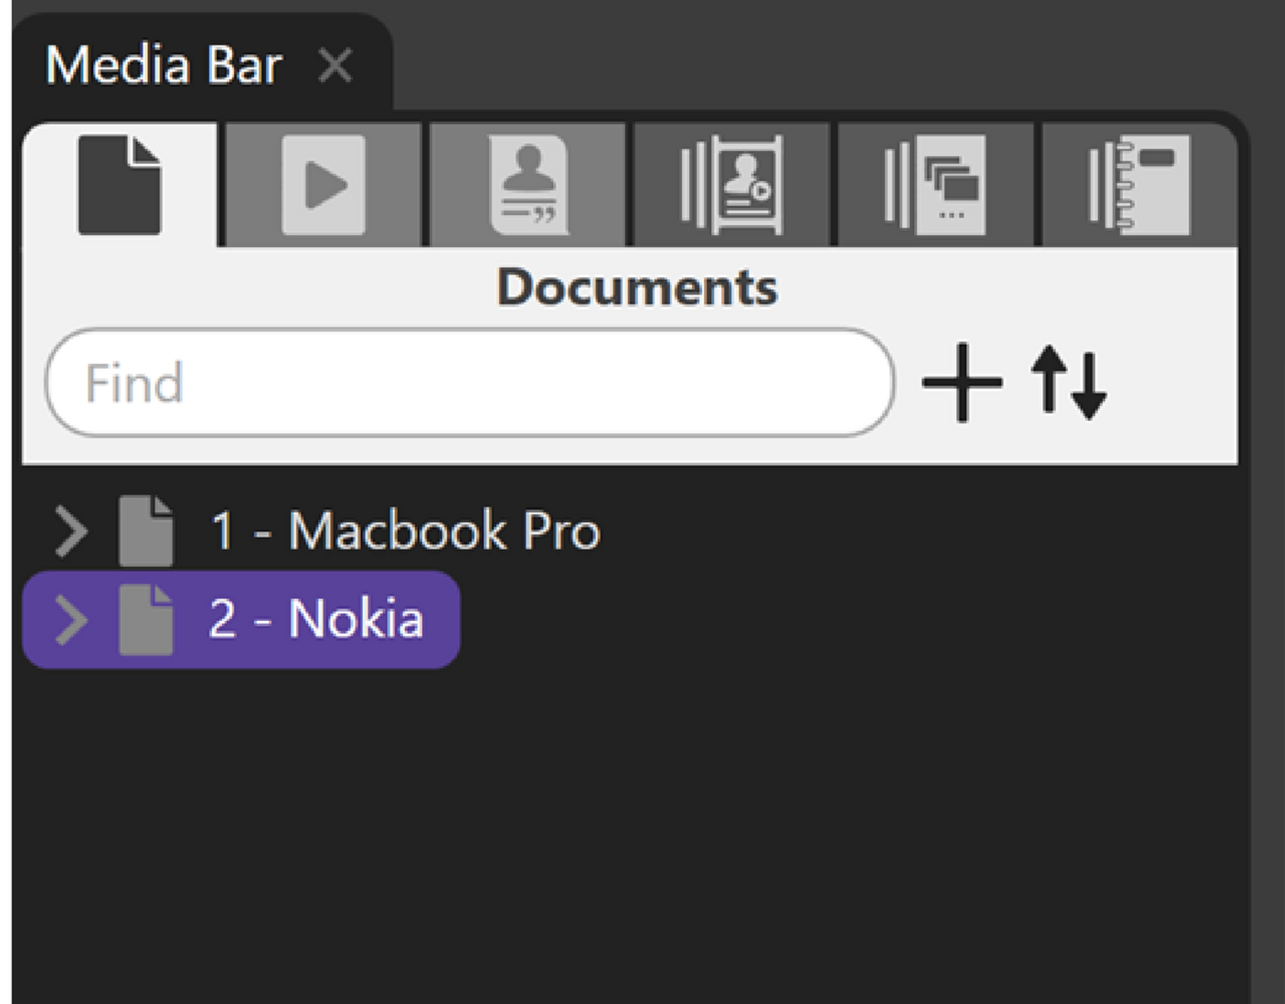Click the file icon beside Nokia

pyautogui.click(x=145, y=620)
